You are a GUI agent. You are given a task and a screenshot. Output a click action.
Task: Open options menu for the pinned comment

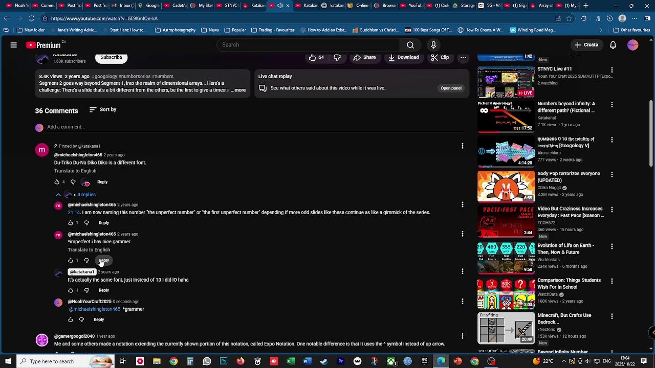coord(463,146)
